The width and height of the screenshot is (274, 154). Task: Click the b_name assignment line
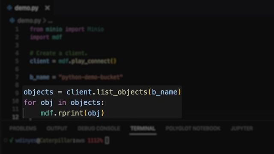[x=76, y=77]
